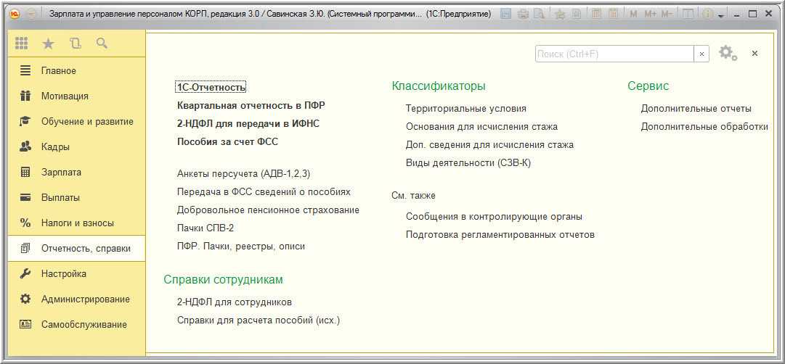The width and height of the screenshot is (785, 364).
Task: Click the Save diskette icon in the title bar
Action: pos(506,14)
